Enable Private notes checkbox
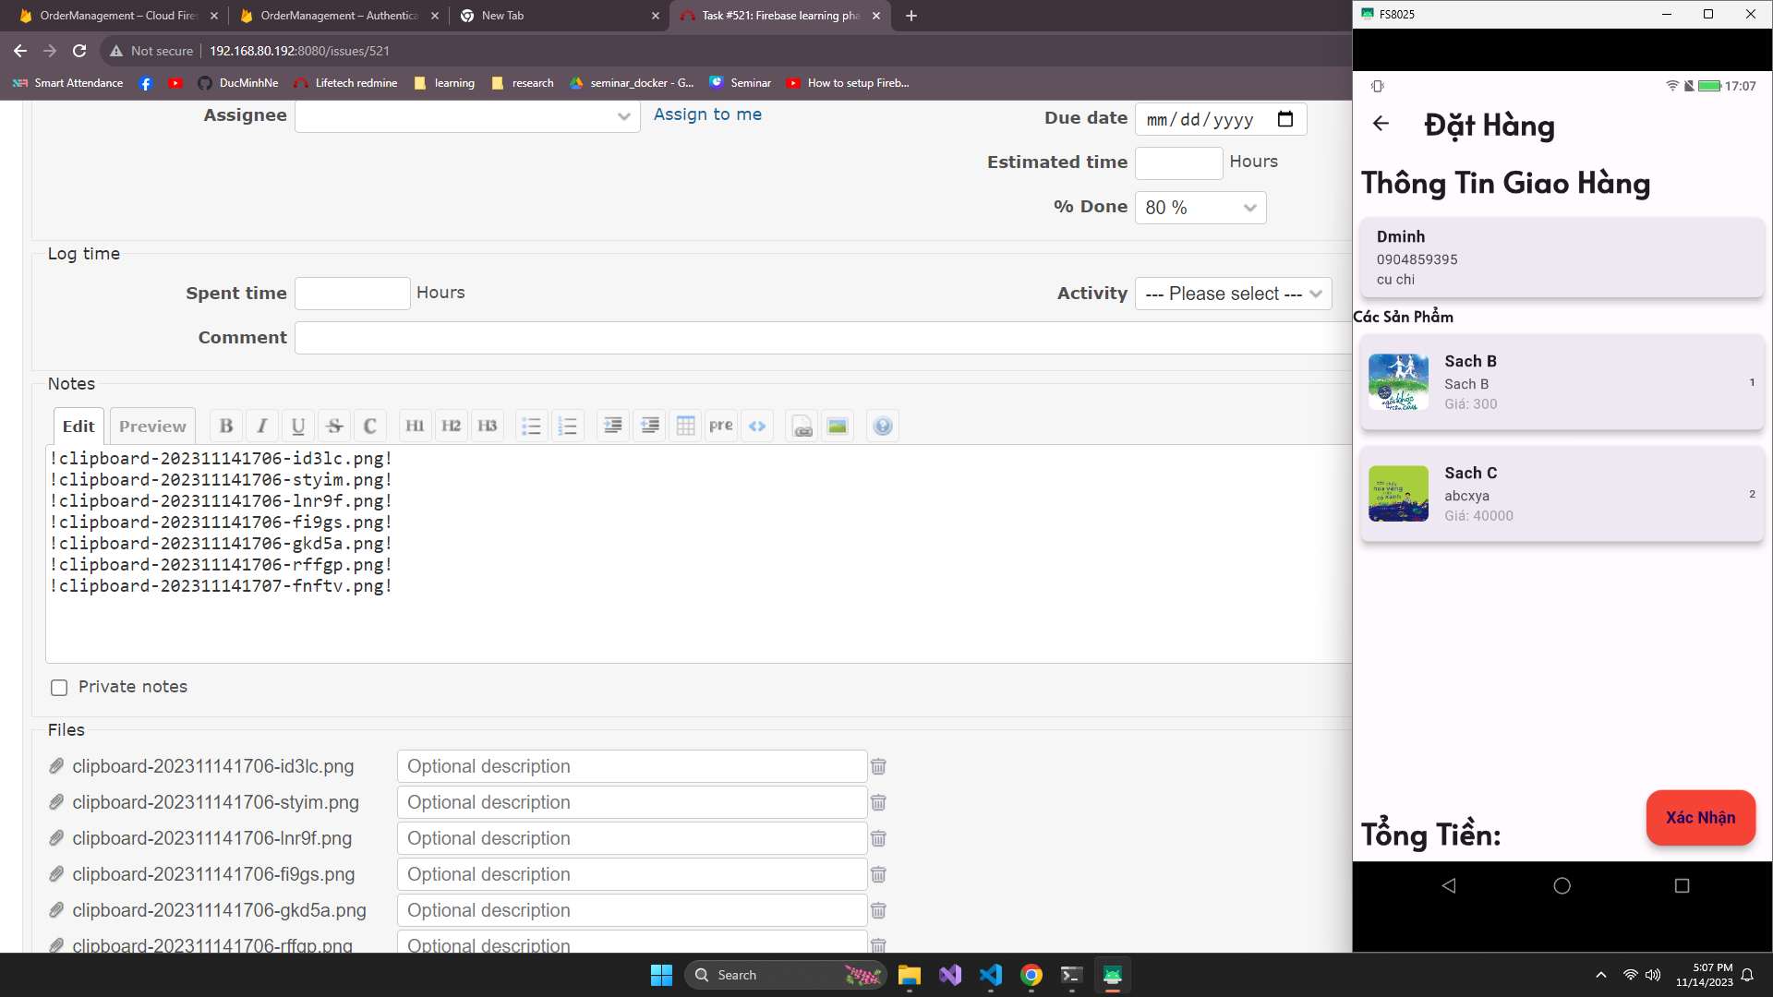 pyautogui.click(x=59, y=688)
